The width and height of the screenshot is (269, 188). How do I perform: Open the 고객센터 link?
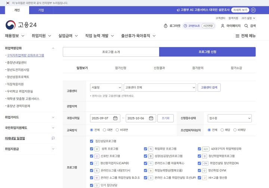[220, 18]
